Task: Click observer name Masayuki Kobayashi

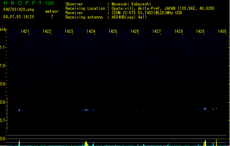Action: click(131, 4)
